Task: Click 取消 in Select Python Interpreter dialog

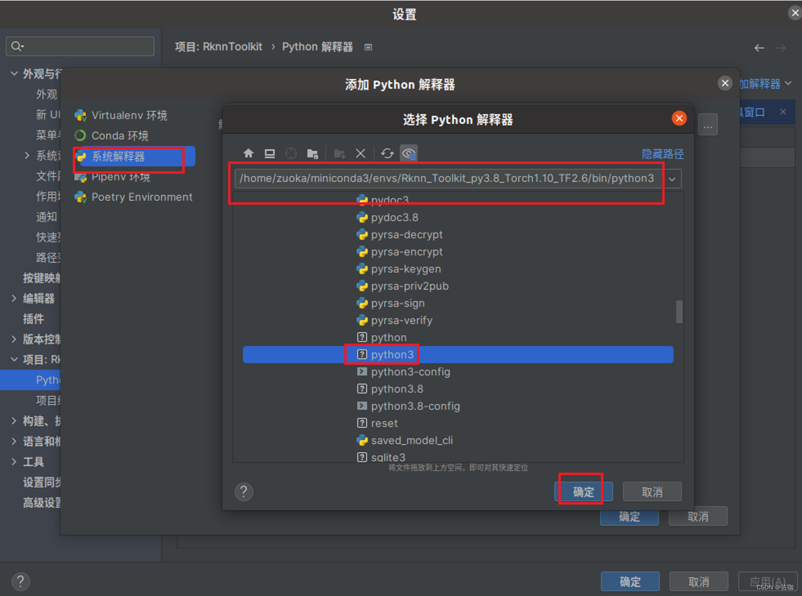Action: (652, 492)
